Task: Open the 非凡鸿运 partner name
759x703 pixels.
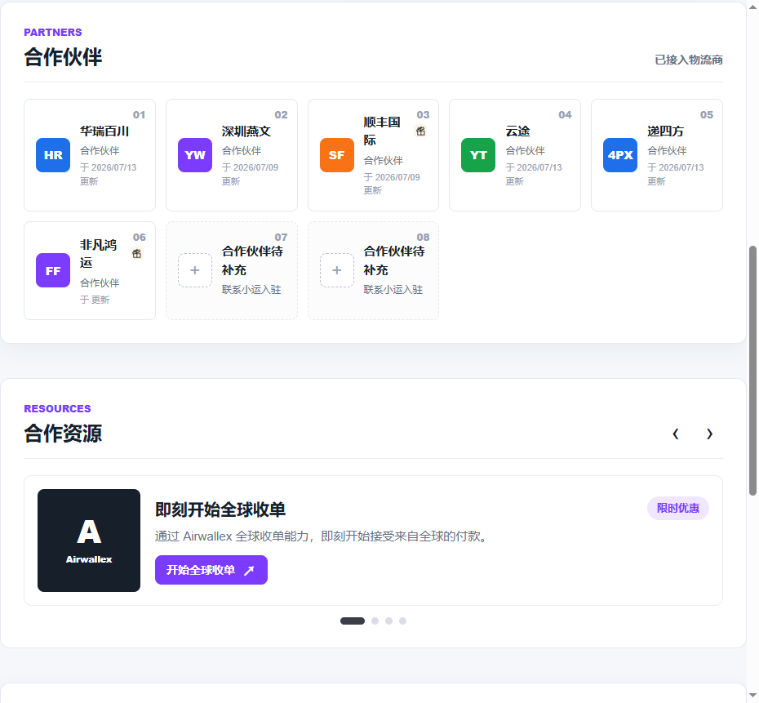Action: (98, 254)
